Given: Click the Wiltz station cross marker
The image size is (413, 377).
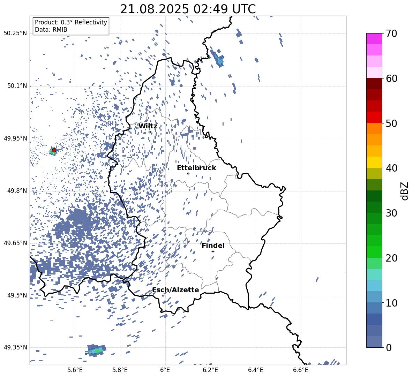Looking at the screenshot, I should [x=150, y=132].
